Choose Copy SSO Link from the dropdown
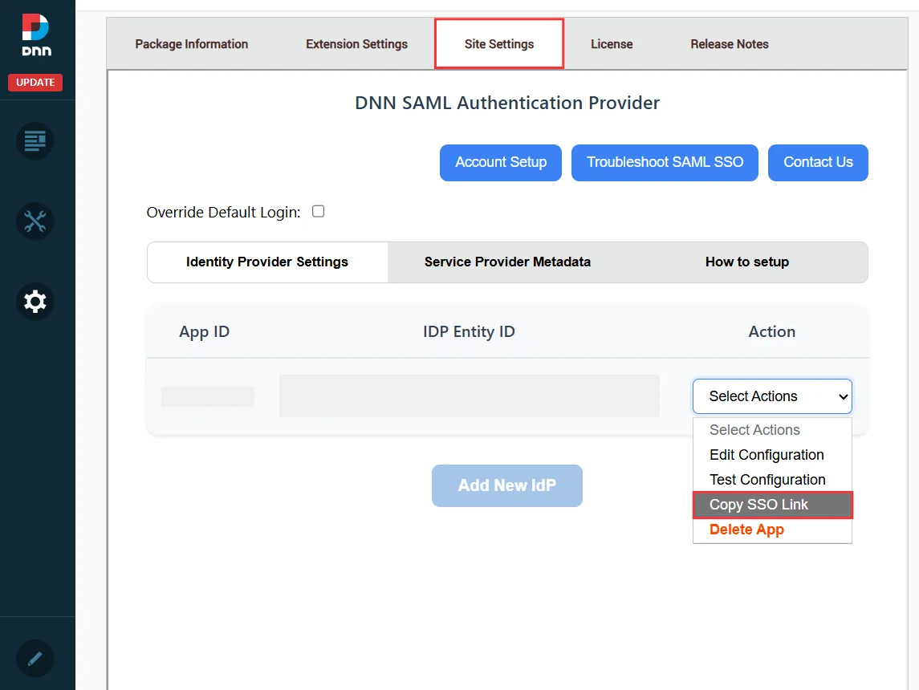The width and height of the screenshot is (919, 690). tap(772, 505)
